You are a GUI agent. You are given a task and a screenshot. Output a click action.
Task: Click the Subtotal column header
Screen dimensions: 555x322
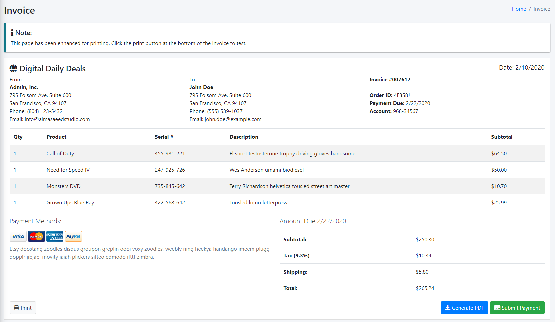tap(501, 137)
